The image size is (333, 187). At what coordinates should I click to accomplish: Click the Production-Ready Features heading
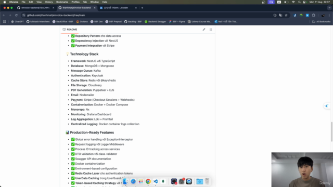tap(92, 132)
